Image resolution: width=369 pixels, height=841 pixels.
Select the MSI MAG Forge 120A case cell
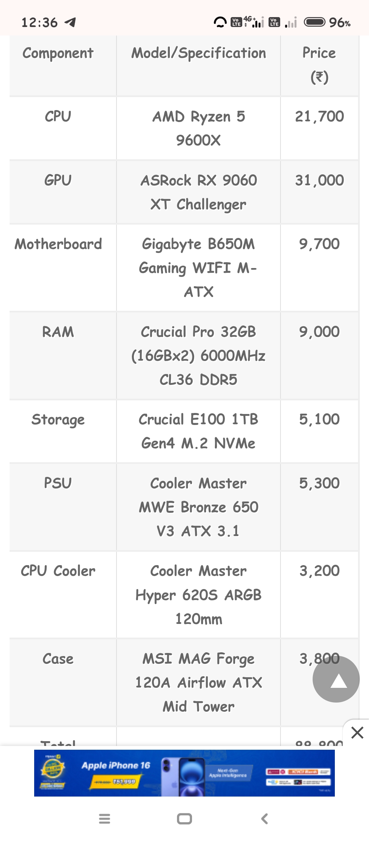click(x=199, y=682)
